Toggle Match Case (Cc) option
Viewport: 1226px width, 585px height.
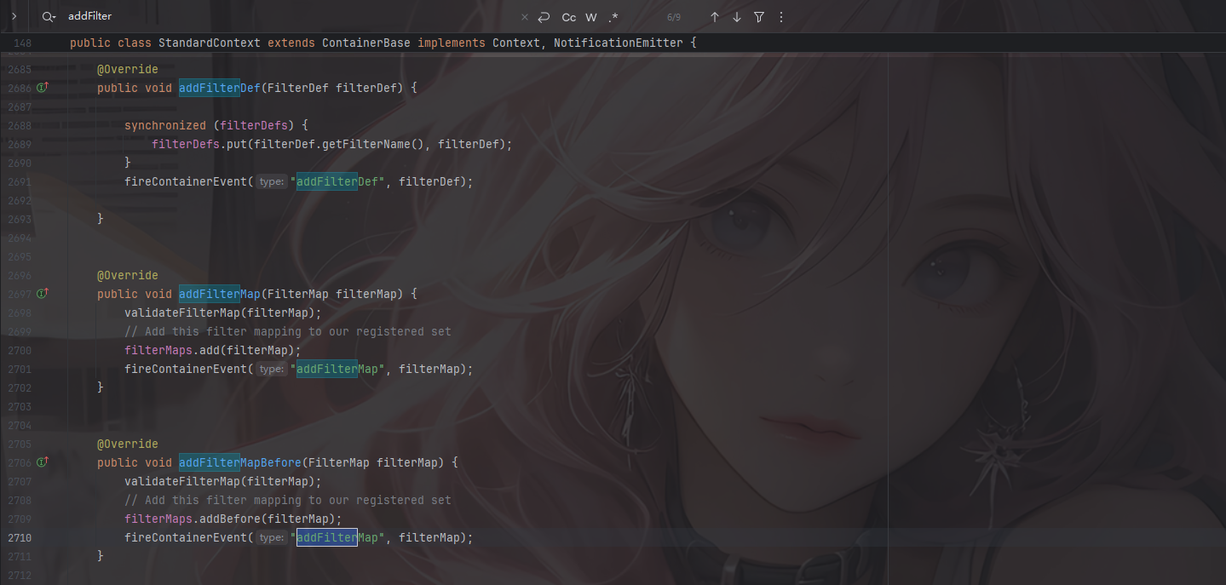tap(568, 17)
